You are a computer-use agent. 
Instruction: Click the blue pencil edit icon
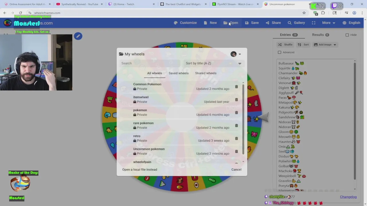[x=78, y=36]
